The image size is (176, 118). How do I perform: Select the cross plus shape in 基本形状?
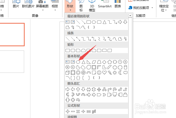(115, 67)
